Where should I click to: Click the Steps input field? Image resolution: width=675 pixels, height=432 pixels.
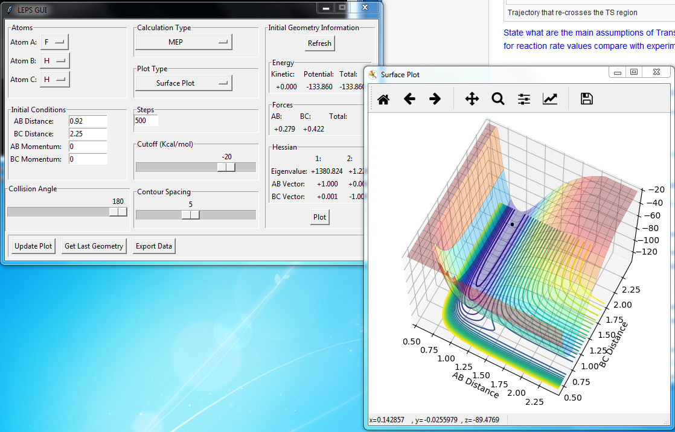point(146,121)
